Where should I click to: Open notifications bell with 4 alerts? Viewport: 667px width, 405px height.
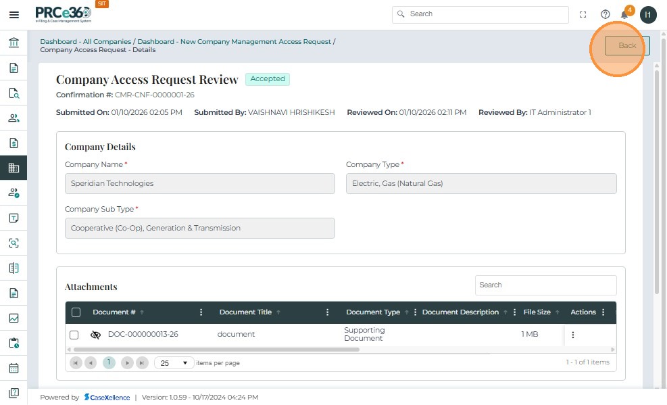click(x=624, y=14)
